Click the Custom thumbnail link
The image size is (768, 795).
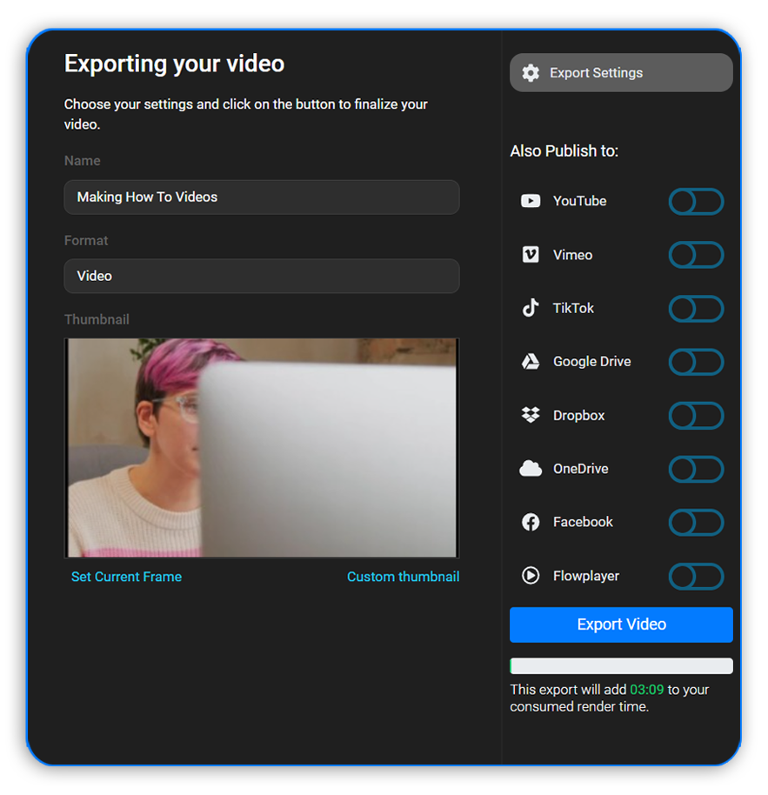click(403, 577)
